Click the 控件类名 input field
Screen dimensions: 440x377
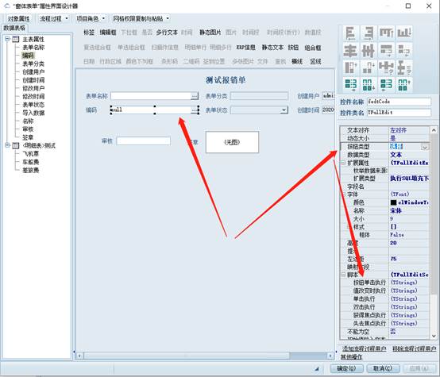click(399, 113)
